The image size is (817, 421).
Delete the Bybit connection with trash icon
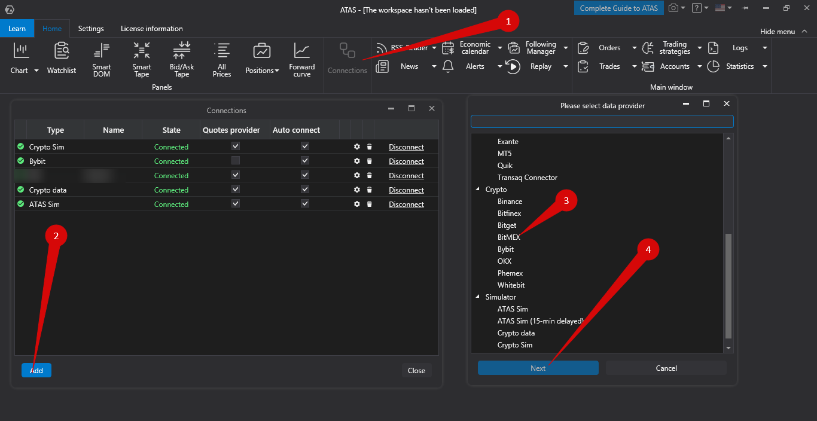369,161
